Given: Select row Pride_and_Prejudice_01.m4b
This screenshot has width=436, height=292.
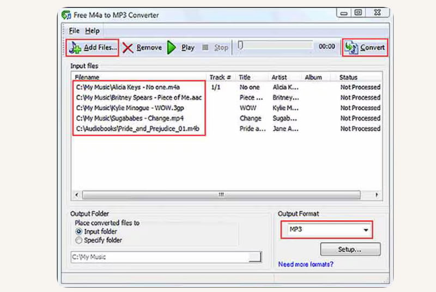Looking at the screenshot, I should pyautogui.click(x=226, y=129).
